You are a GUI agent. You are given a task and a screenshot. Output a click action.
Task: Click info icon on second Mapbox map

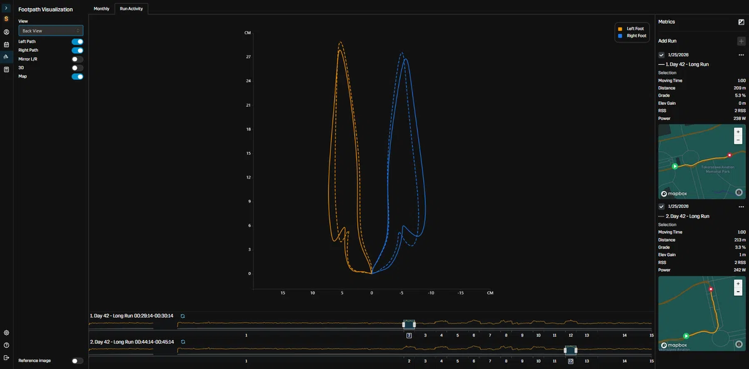(739, 345)
